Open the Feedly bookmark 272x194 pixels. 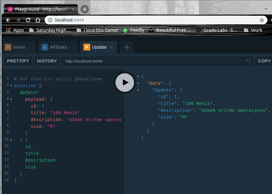click(x=134, y=30)
